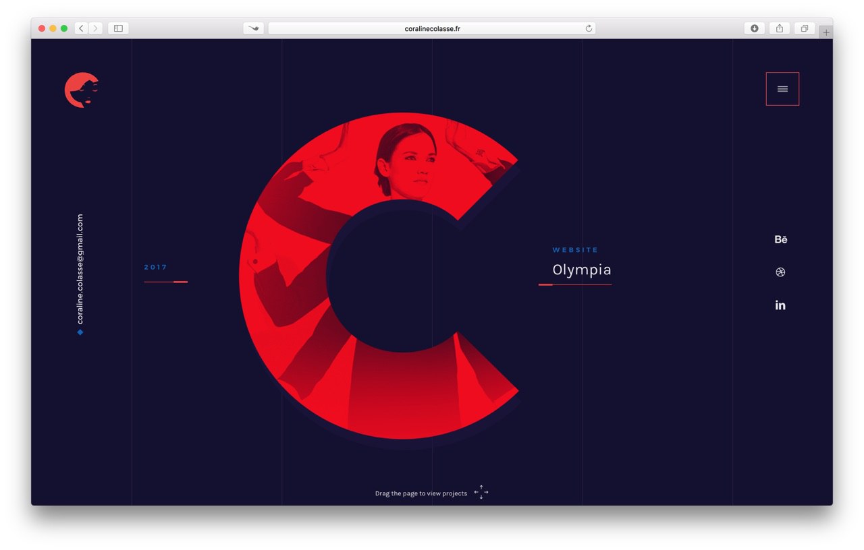Click the extension icon left of address bar

pyautogui.click(x=253, y=28)
